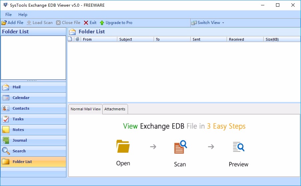Select Folder List in the navigation pane
The height and width of the screenshot is (186, 301).
pos(33,162)
